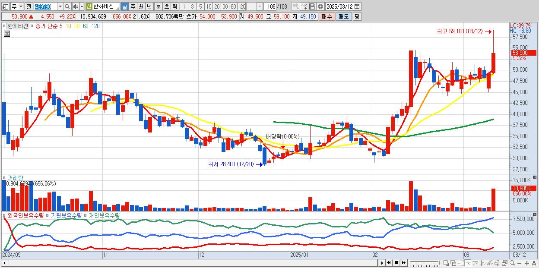Open the stock code dropdown arrow
Screen dimensions: 539x268
60,6
